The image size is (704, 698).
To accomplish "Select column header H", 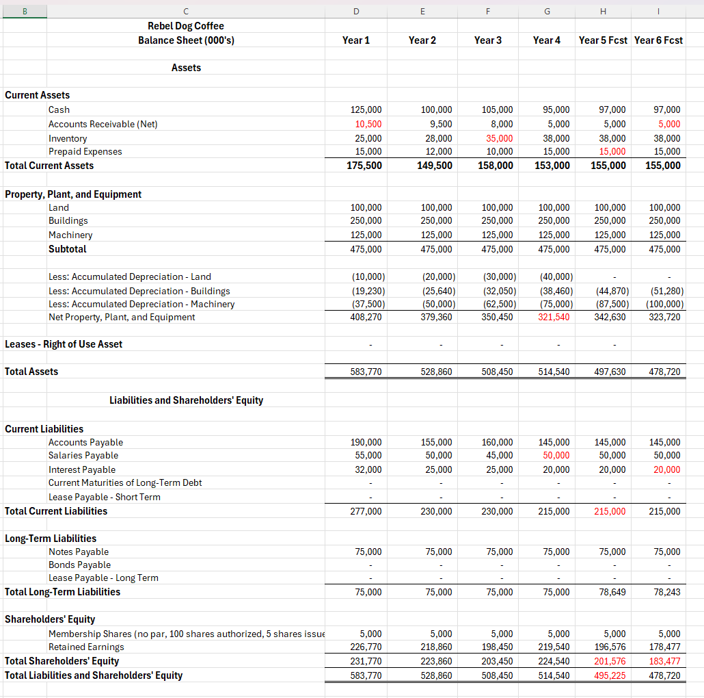I will (x=603, y=12).
